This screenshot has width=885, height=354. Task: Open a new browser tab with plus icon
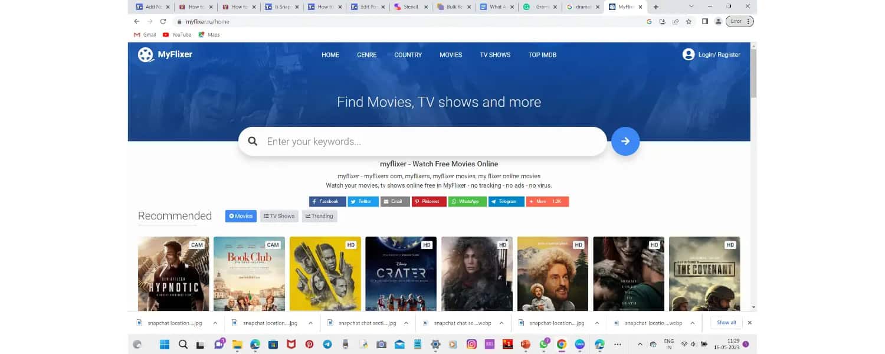tap(656, 7)
